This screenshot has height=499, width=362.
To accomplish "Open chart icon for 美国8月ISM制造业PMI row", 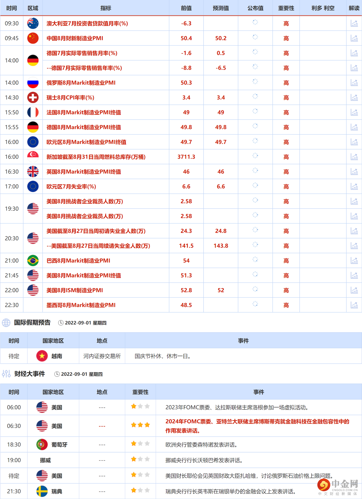I will pos(354,290).
